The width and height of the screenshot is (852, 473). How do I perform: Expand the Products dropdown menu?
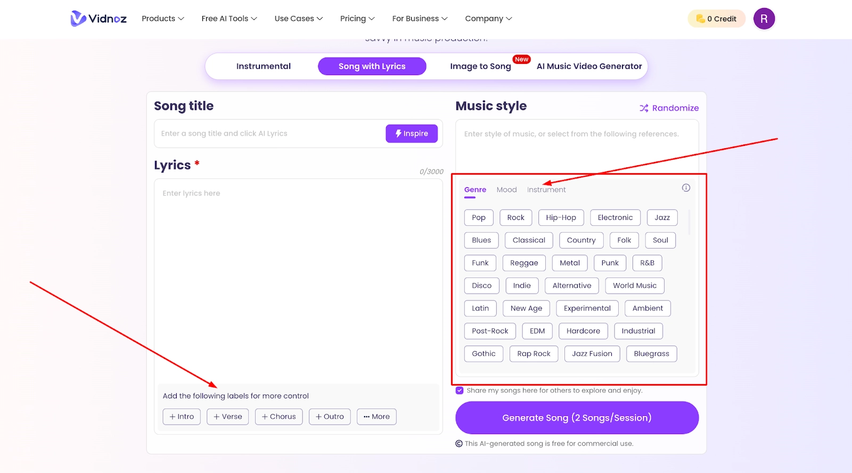point(162,19)
